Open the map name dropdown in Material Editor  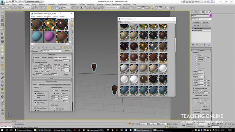[52, 51]
